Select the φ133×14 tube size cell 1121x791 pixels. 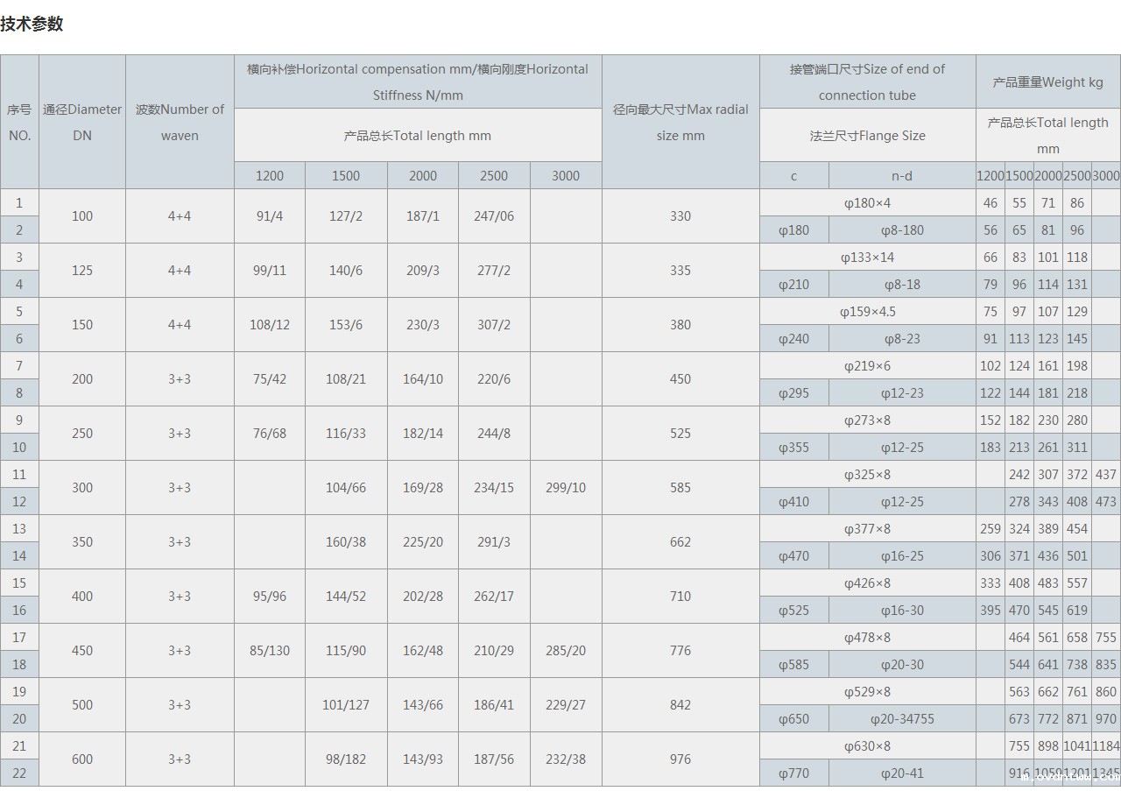click(867, 258)
